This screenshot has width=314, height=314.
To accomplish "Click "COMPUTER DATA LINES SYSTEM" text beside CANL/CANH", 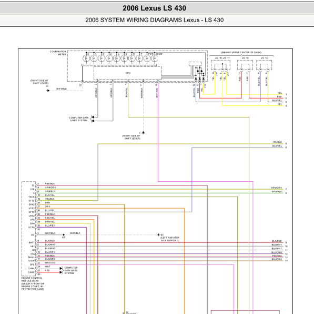I will tap(71, 270).
